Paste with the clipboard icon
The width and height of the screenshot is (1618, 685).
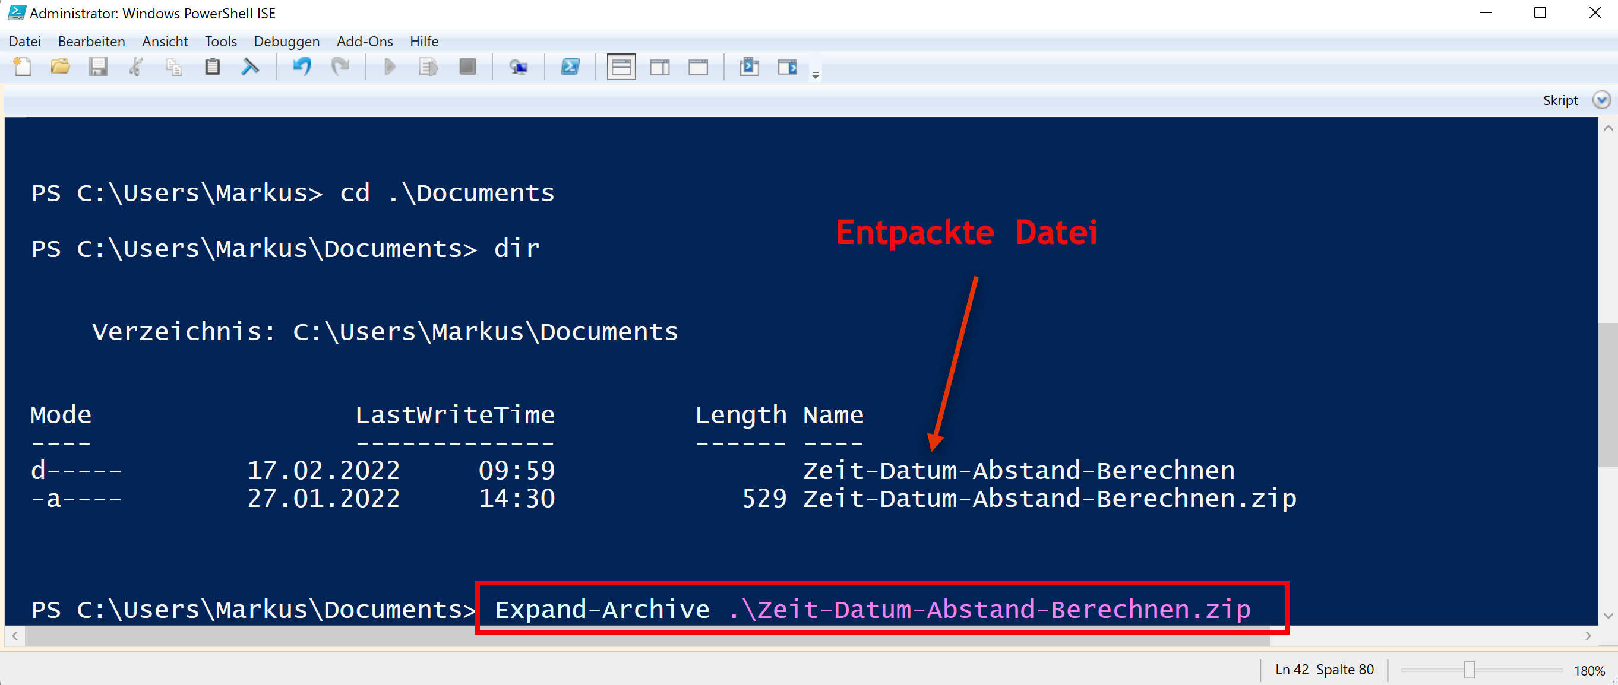(x=212, y=67)
